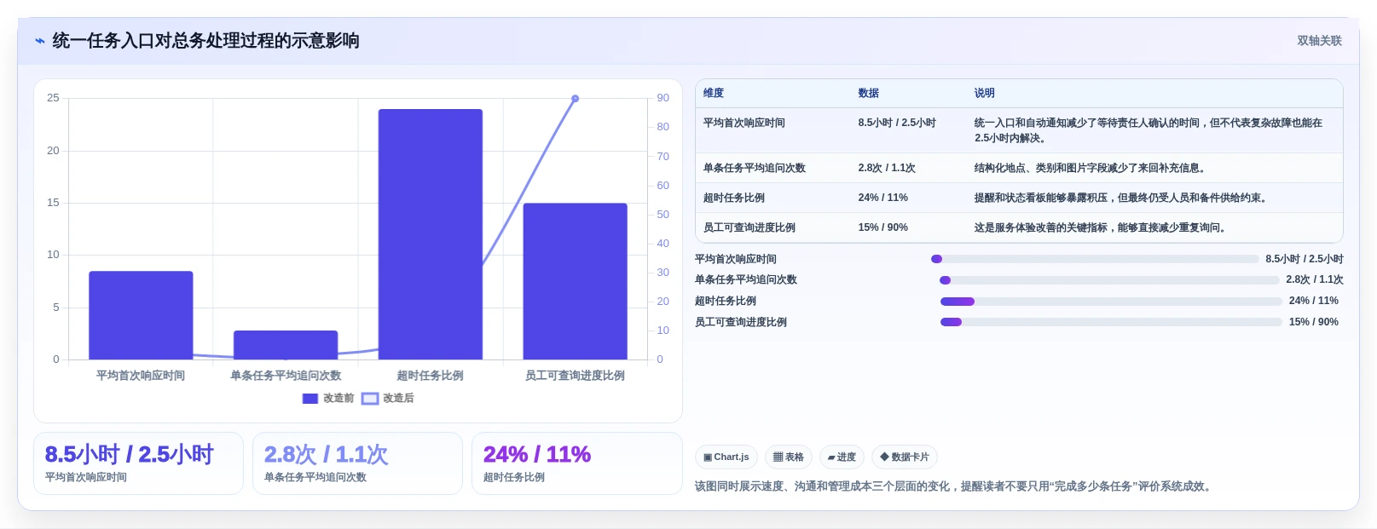1377x529 pixels.
Task: Click x-axis label 员工可查询进度比例
Action: coord(576,376)
